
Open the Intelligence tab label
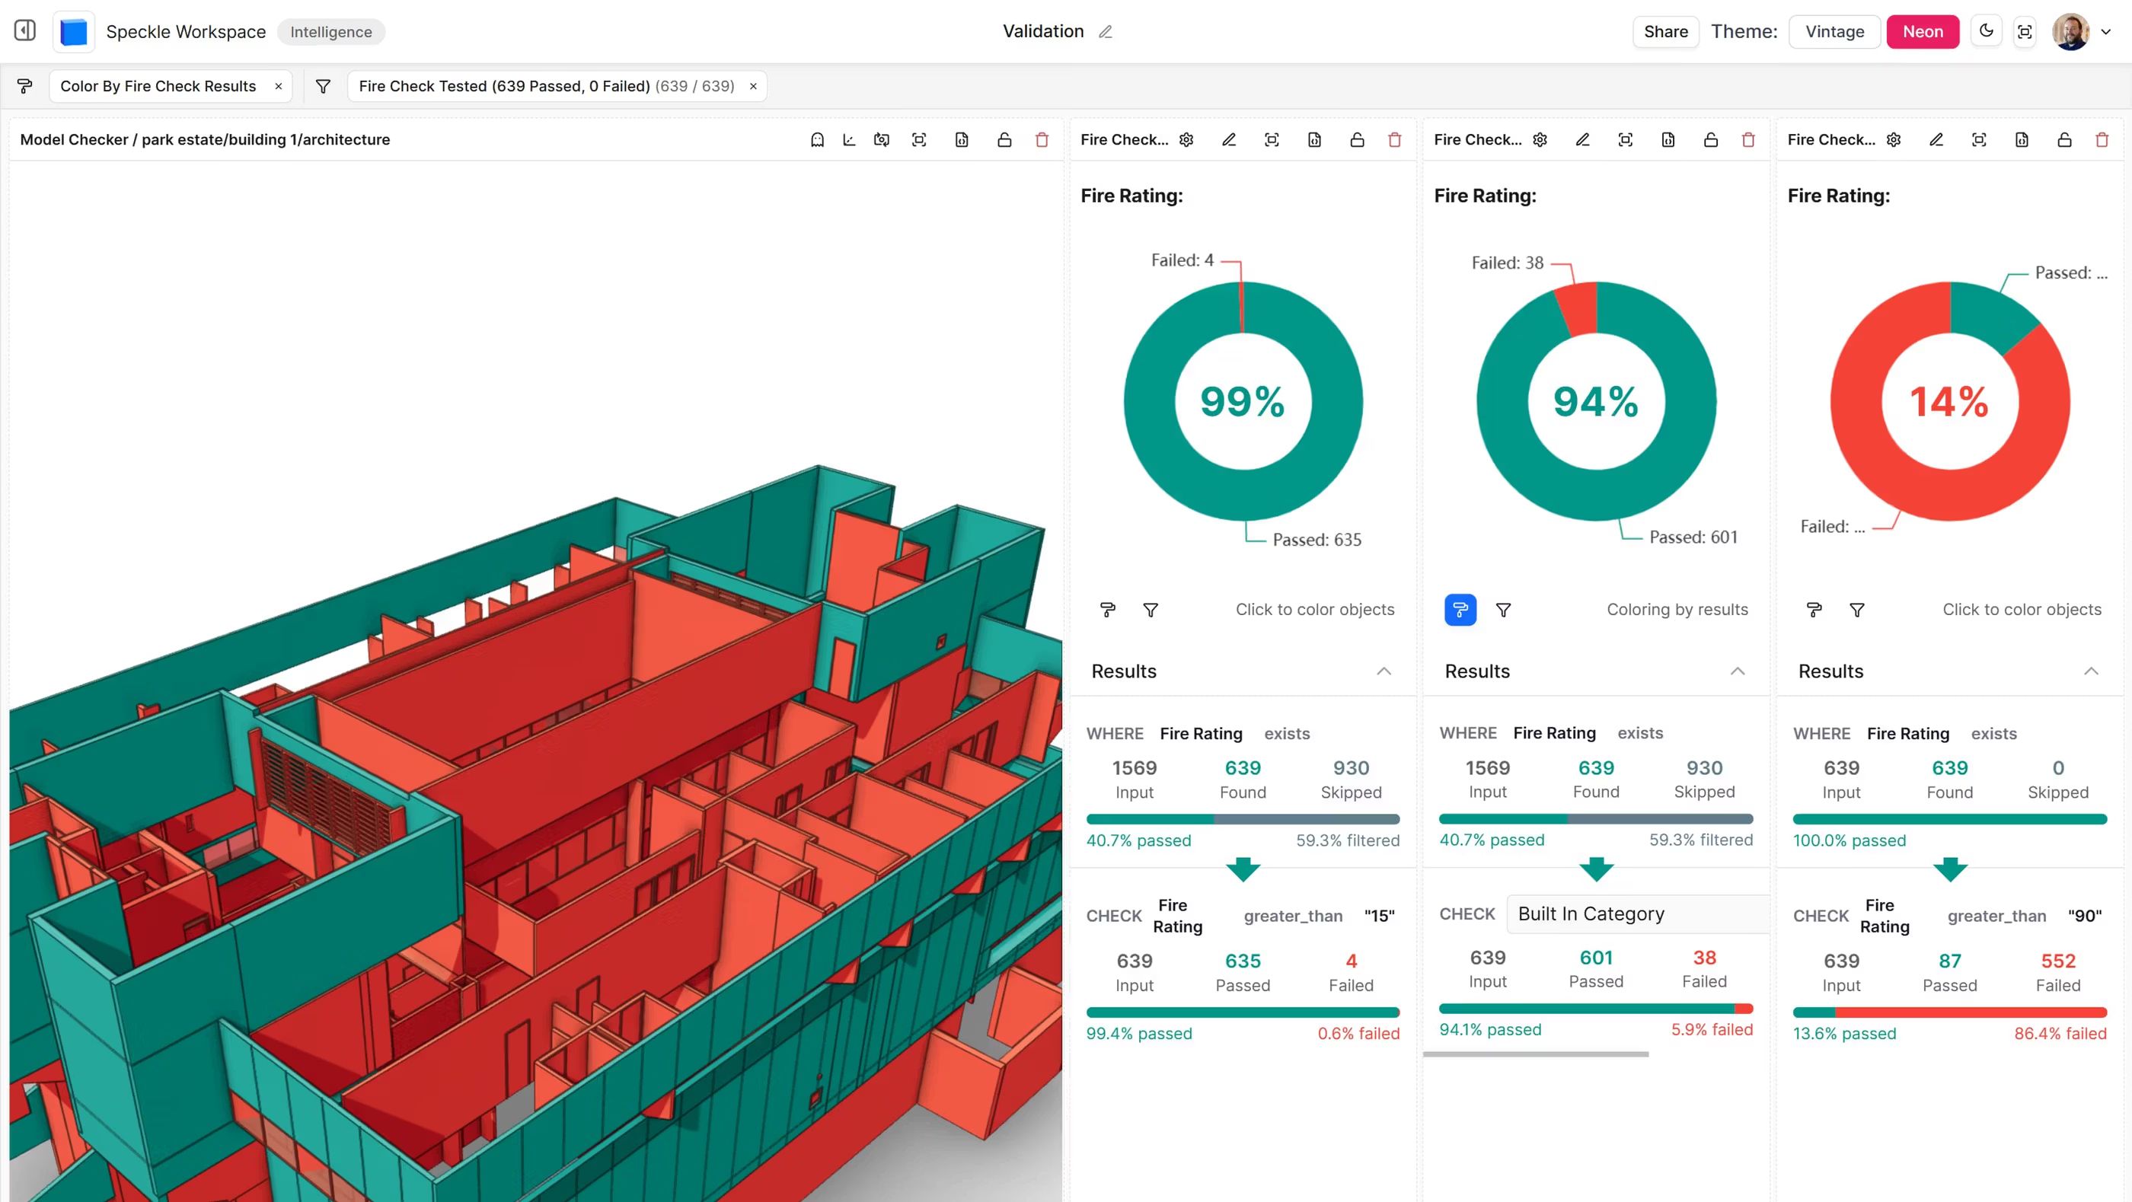[x=331, y=31]
